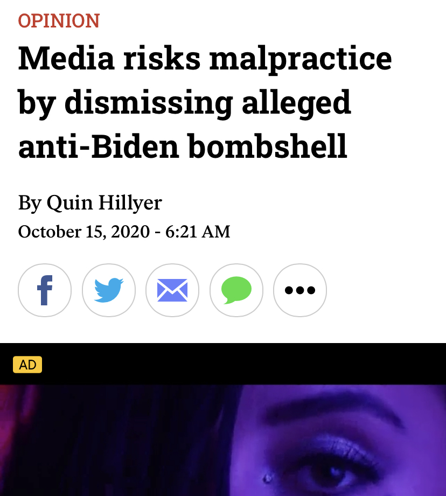Click the date 'October 15, 2020'

(84, 232)
